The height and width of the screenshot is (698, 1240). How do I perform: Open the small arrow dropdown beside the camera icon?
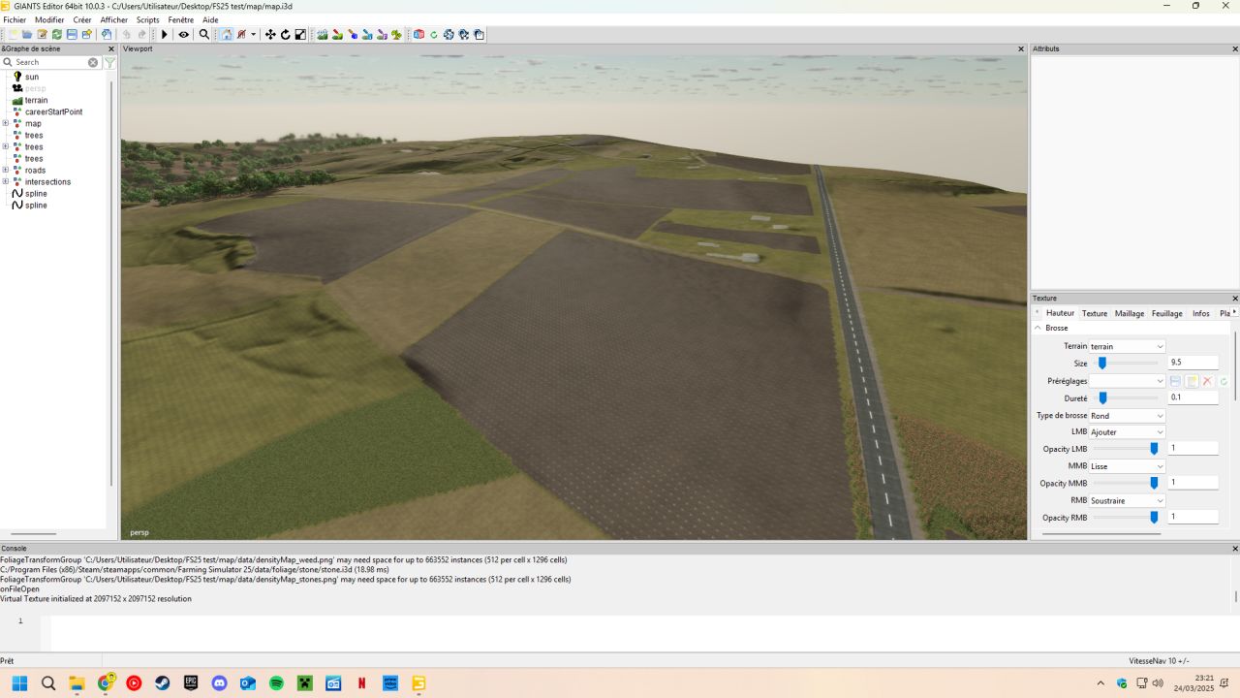point(254,34)
